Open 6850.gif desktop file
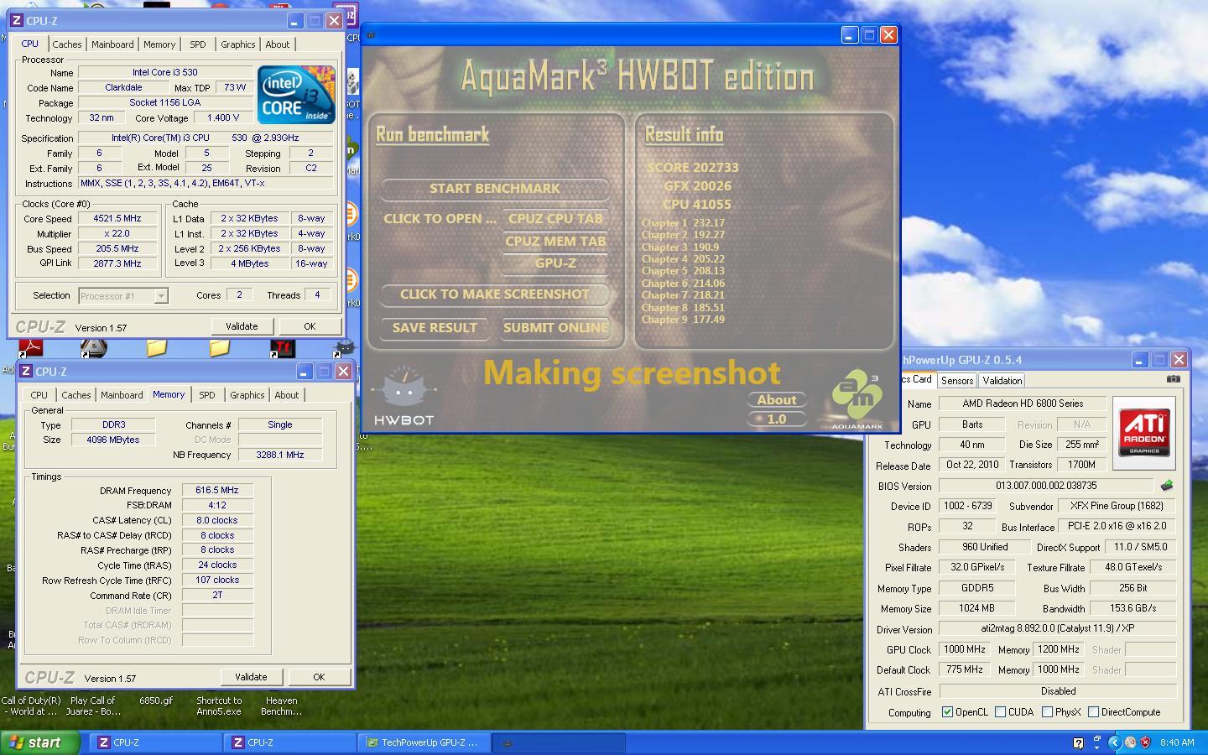Screen dimensions: 1208x755 coord(156,700)
